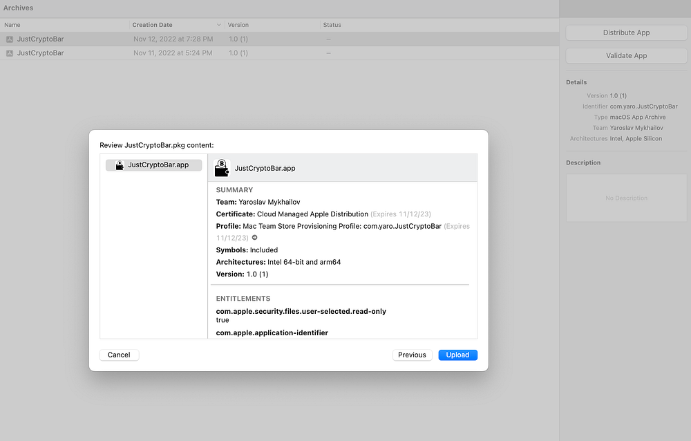The height and width of the screenshot is (441, 691).
Task: Click the Identifier com.yaro.JustCryptoBar detail value
Action: tap(643, 106)
